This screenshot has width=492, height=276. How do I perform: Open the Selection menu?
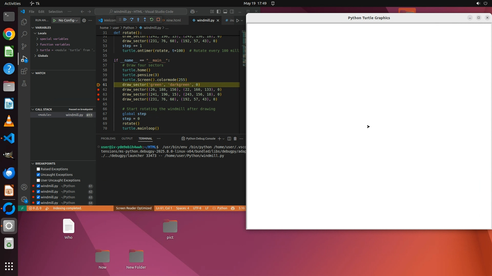pos(55,11)
